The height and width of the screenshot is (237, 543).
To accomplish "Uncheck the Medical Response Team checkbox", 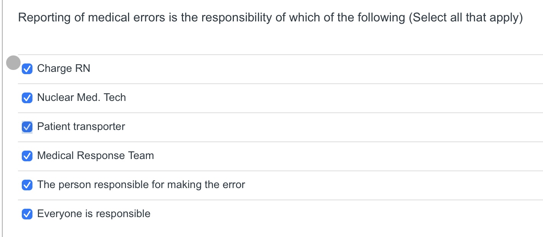I will 27,156.
